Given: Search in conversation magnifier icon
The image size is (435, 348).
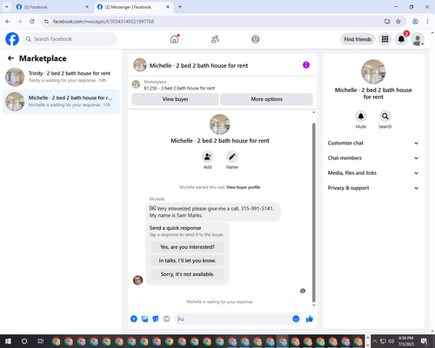Looking at the screenshot, I should (x=385, y=117).
